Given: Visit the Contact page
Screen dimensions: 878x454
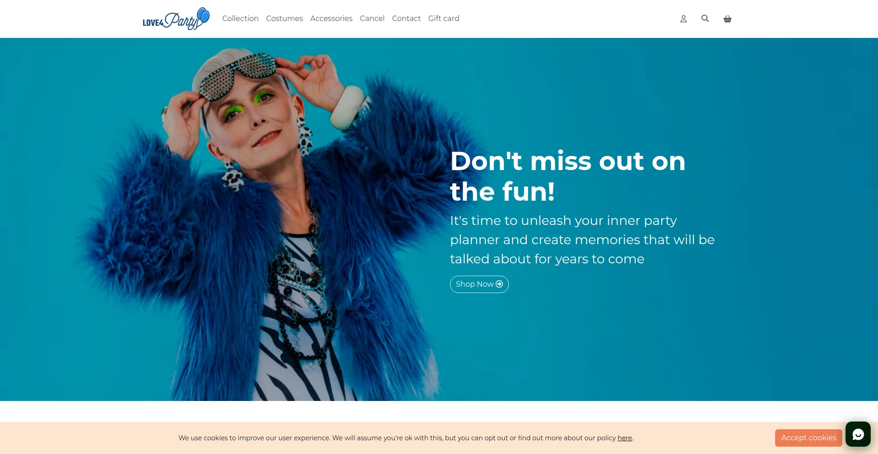Looking at the screenshot, I should point(406,18).
